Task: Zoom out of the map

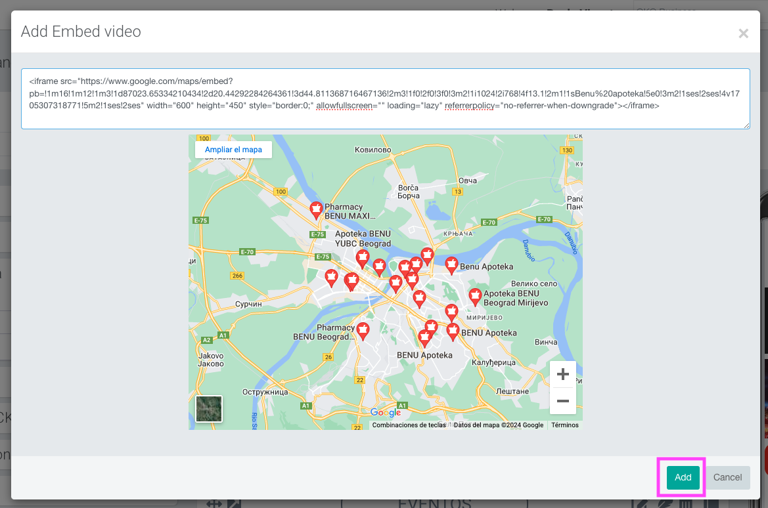Action: click(x=563, y=401)
